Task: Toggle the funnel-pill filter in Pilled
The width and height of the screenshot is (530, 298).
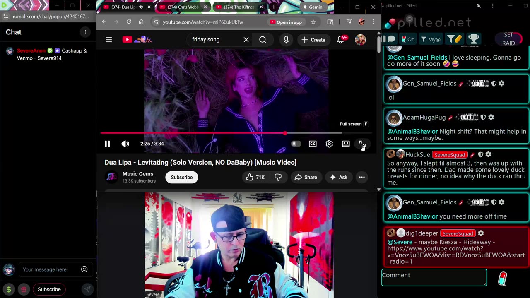Action: (454, 39)
